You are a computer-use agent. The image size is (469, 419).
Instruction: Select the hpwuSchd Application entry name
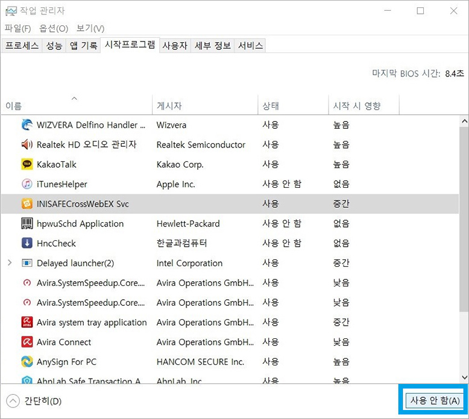[x=80, y=223]
